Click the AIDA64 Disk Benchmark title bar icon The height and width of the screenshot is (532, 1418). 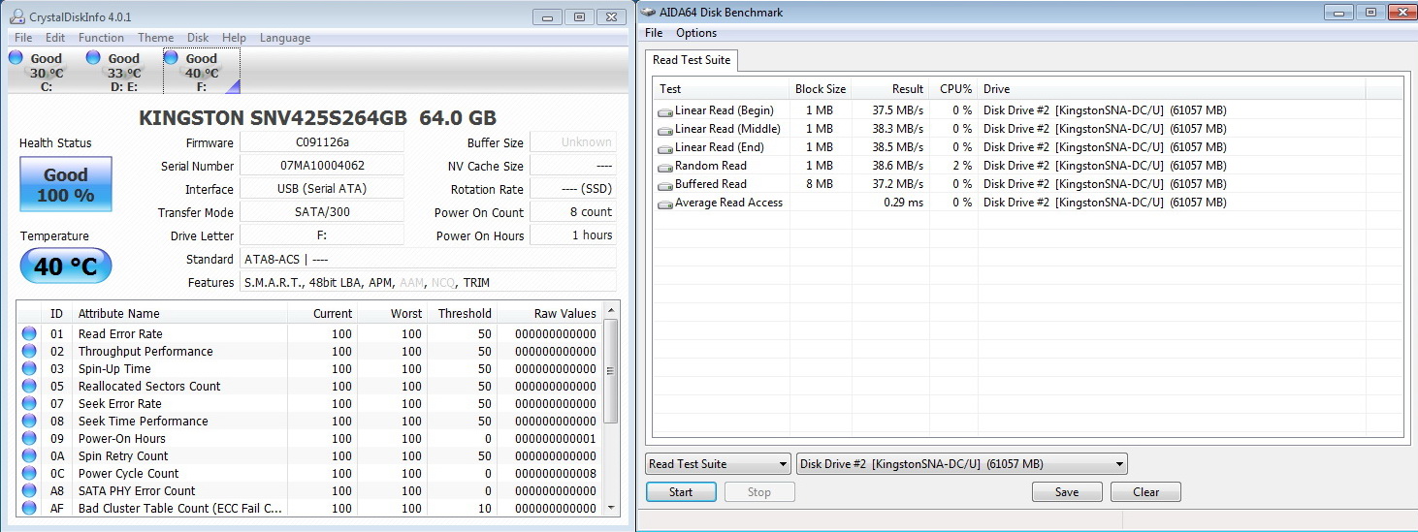point(649,13)
